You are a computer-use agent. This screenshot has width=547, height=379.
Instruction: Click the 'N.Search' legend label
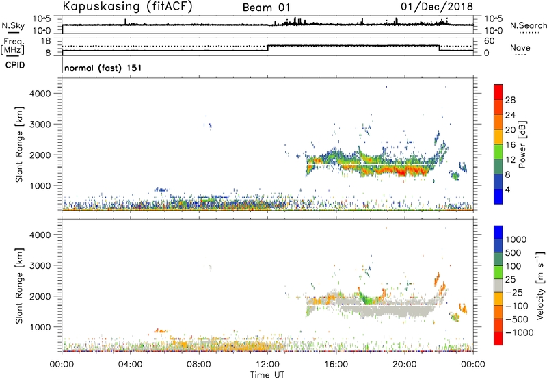click(x=529, y=25)
